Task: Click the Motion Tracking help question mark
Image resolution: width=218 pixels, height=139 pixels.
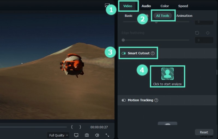Action: (x=156, y=100)
